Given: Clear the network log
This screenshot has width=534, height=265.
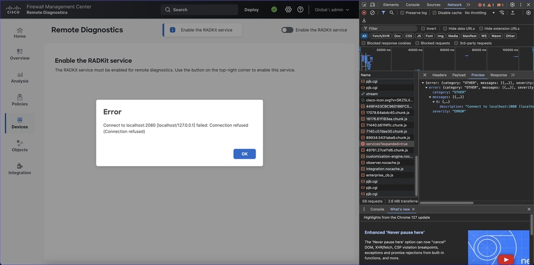Looking at the screenshot, I should (x=372, y=13).
